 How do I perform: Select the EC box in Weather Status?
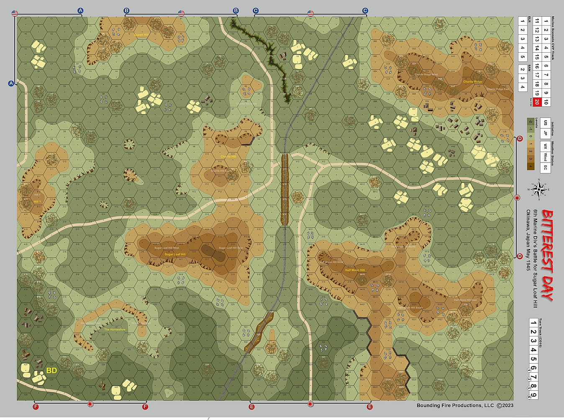[545, 167]
